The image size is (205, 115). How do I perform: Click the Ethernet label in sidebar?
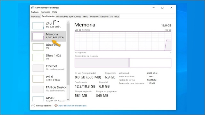tap(51, 66)
